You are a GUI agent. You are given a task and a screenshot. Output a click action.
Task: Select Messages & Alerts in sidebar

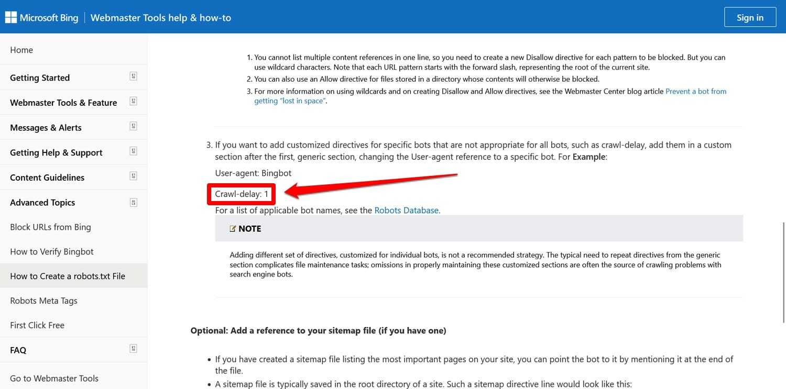pyautogui.click(x=46, y=128)
